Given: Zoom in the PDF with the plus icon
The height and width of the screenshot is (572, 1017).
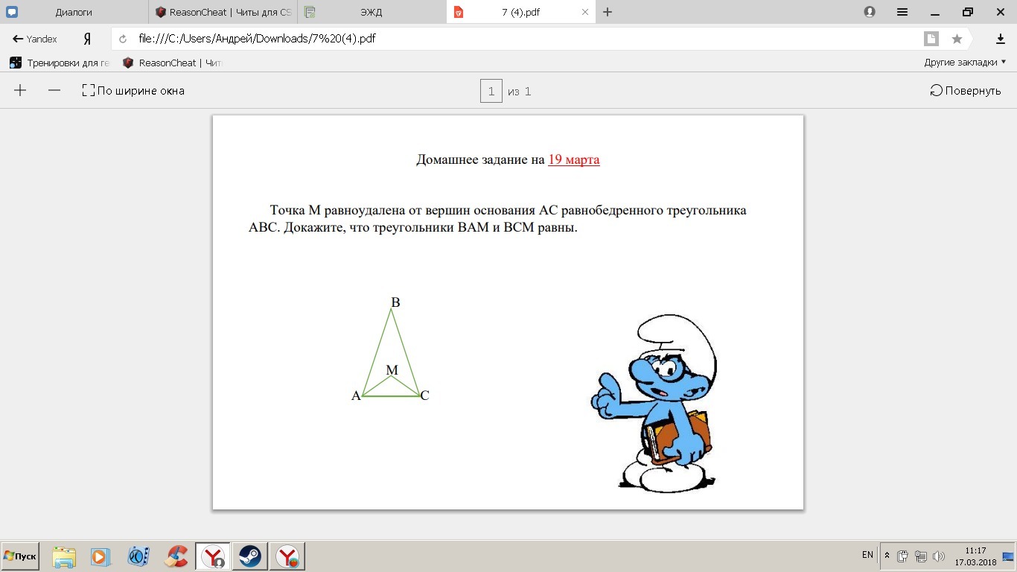Looking at the screenshot, I should [x=20, y=90].
